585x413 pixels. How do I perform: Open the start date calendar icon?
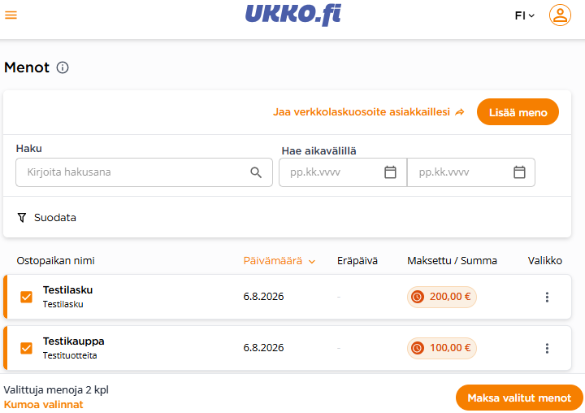pos(390,172)
